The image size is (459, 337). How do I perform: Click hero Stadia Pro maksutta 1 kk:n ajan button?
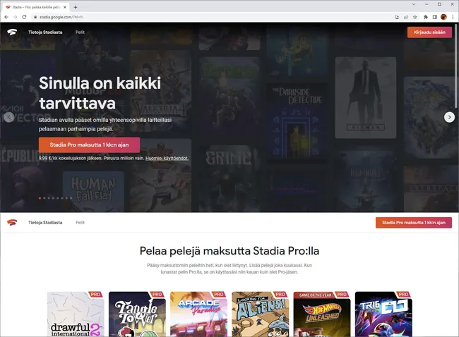pyautogui.click(x=89, y=145)
